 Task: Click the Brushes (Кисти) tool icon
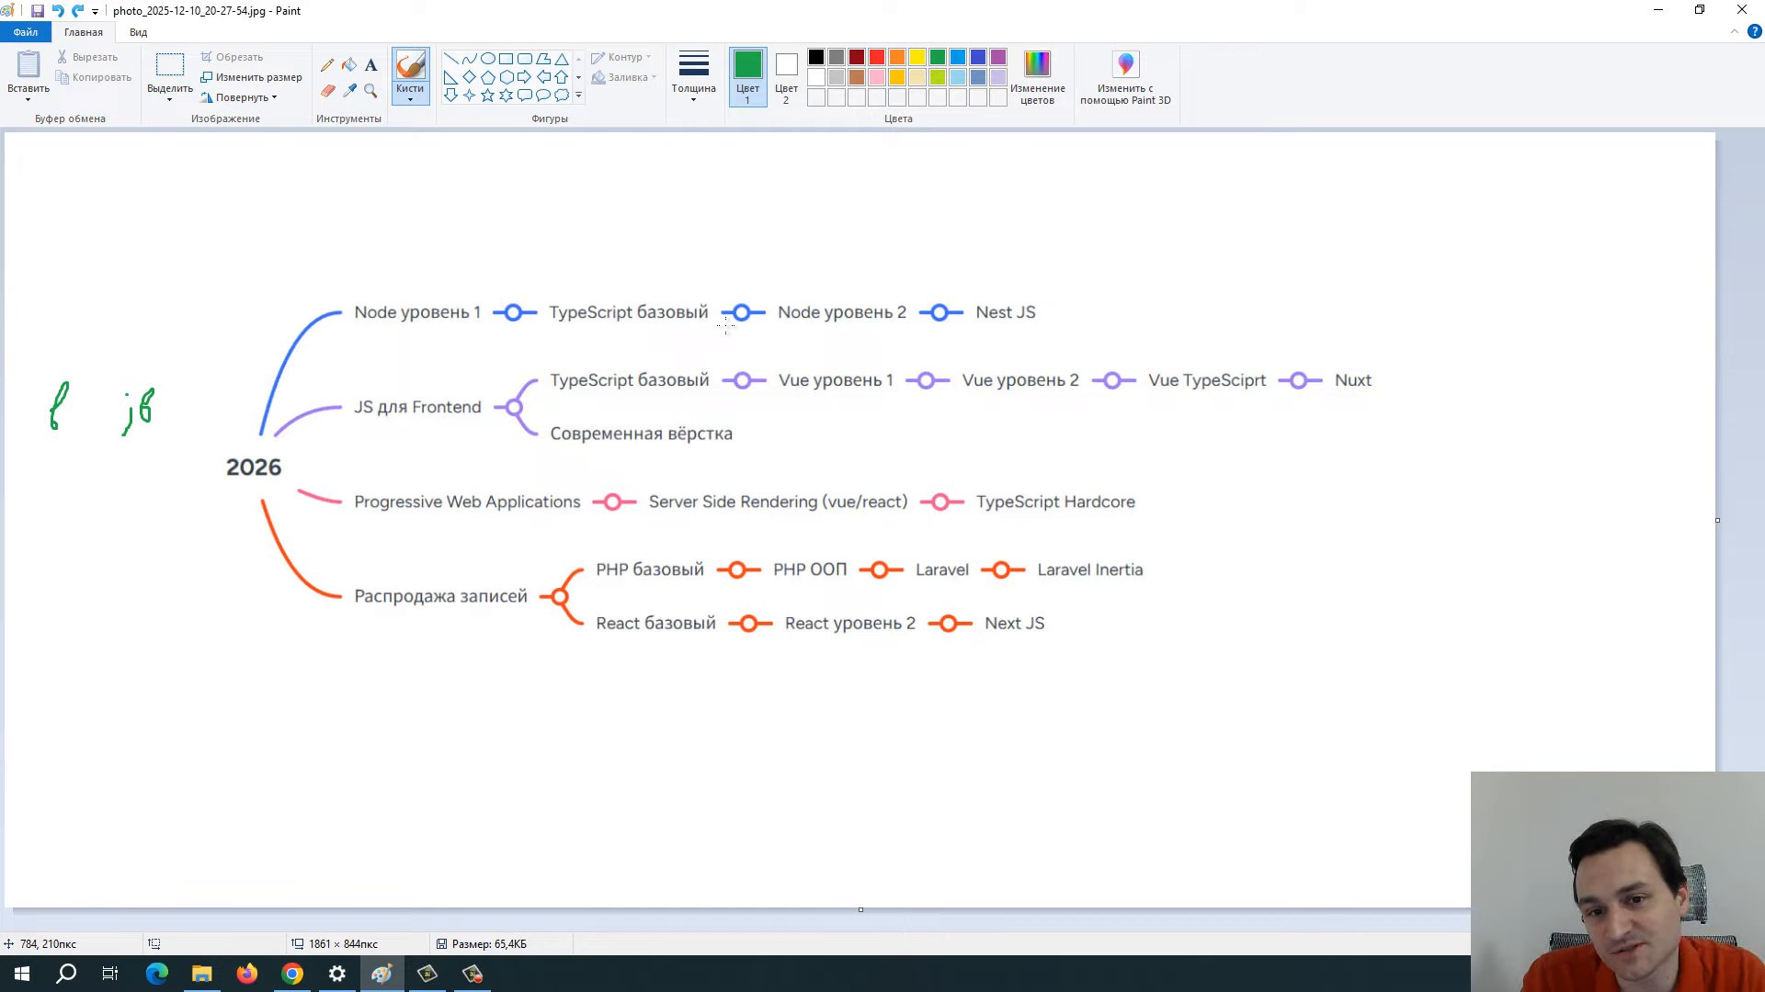point(410,65)
